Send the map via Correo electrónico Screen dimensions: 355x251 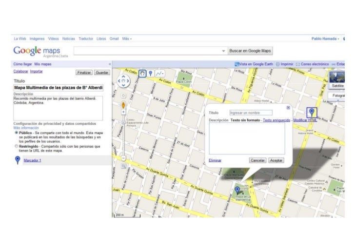pyautogui.click(x=312, y=64)
